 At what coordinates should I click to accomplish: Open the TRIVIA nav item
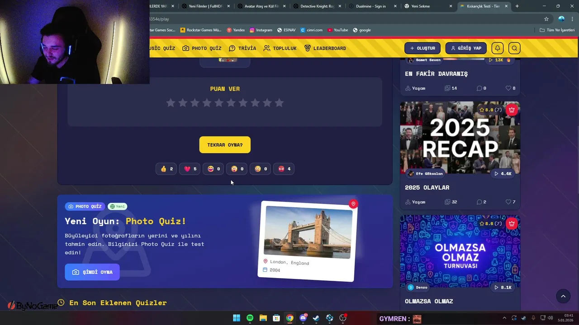coord(242,48)
